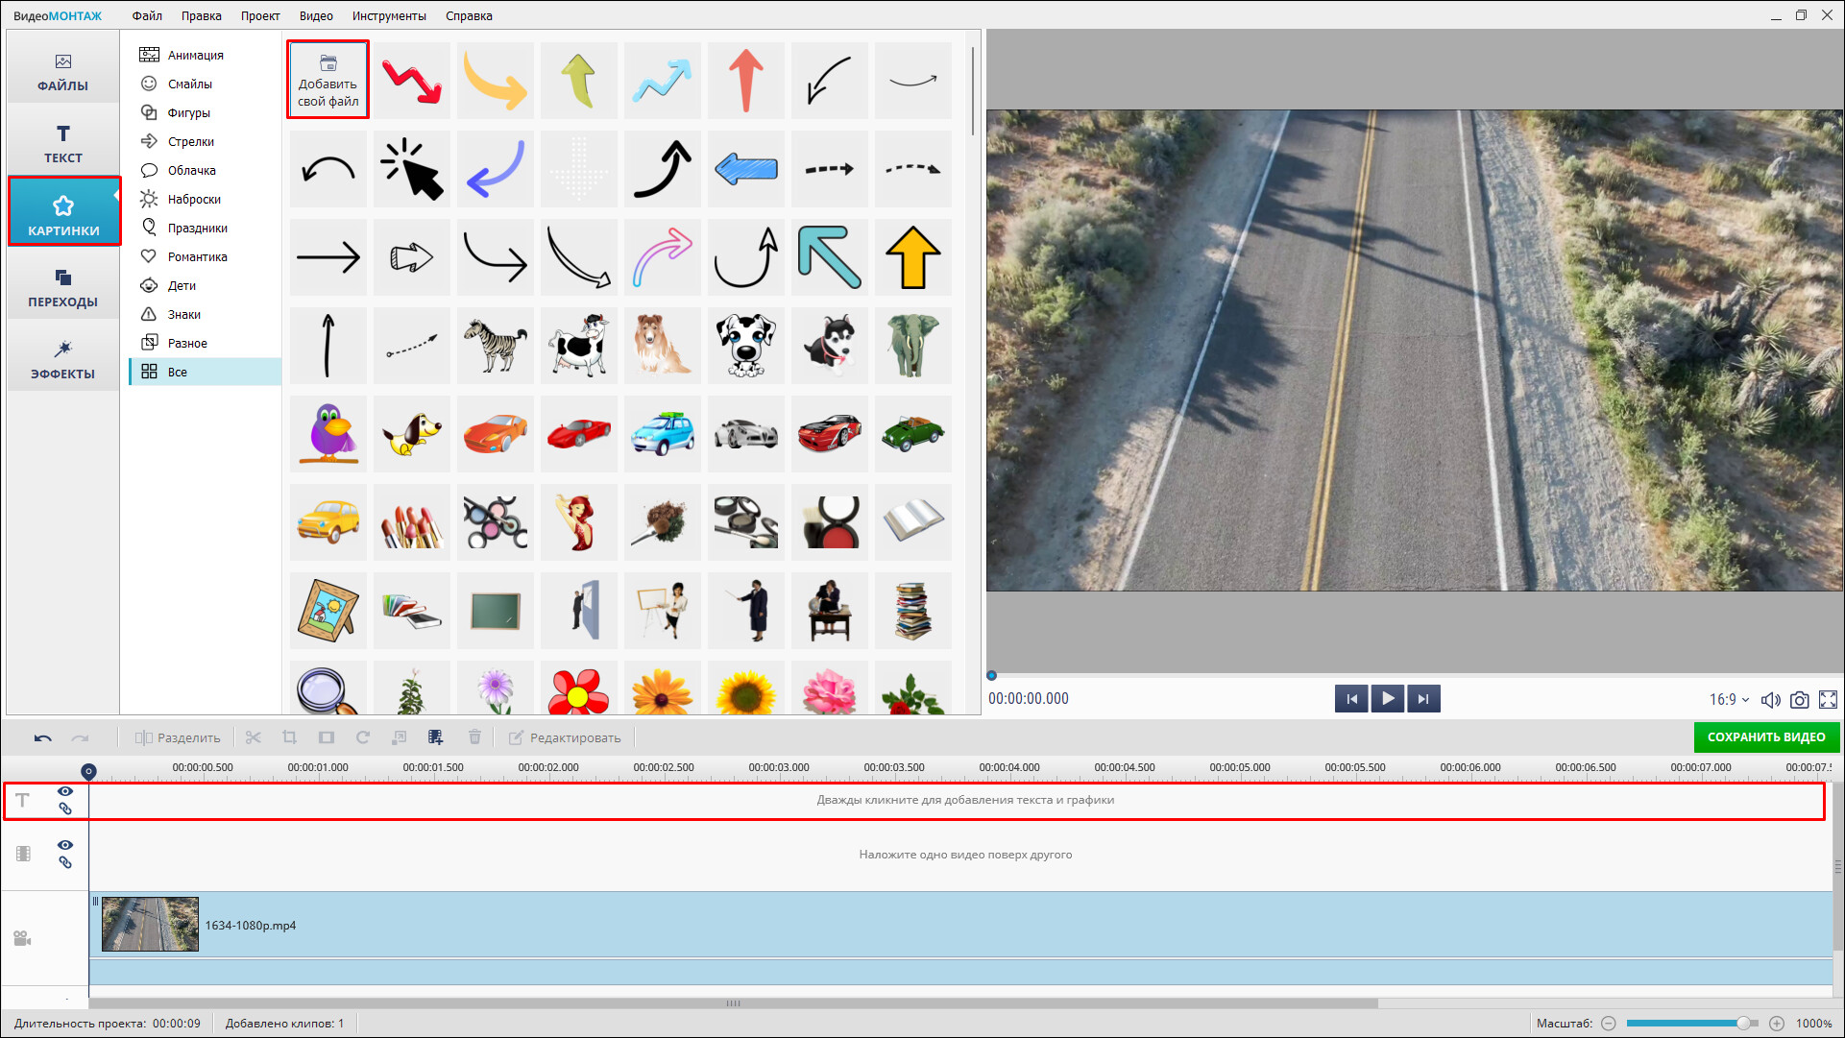Viewport: 1845px width, 1038px height.
Task: Select the КАРТИНКИ section
Action: click(x=64, y=212)
